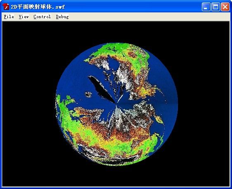Open the File menu
This screenshot has width=232, height=189.
click(9, 17)
